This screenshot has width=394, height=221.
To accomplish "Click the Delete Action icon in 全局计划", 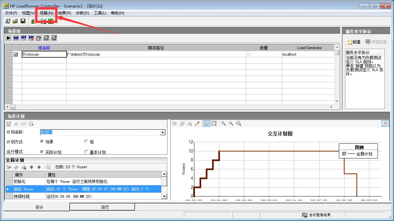I will click(24, 167).
